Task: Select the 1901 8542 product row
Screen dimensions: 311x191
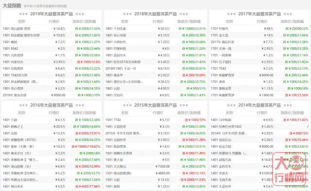Action: point(52,49)
